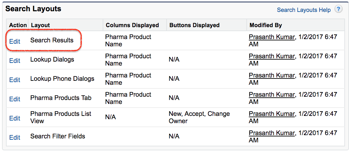Open Prasanth Kumar in Pharma Products List View row
Screen dimensions: 349x151
(x=272, y=113)
